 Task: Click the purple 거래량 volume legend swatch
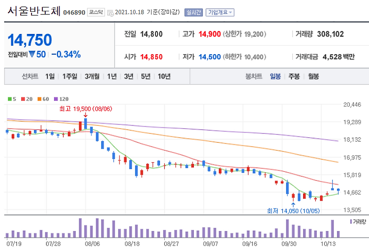(x=351, y=221)
